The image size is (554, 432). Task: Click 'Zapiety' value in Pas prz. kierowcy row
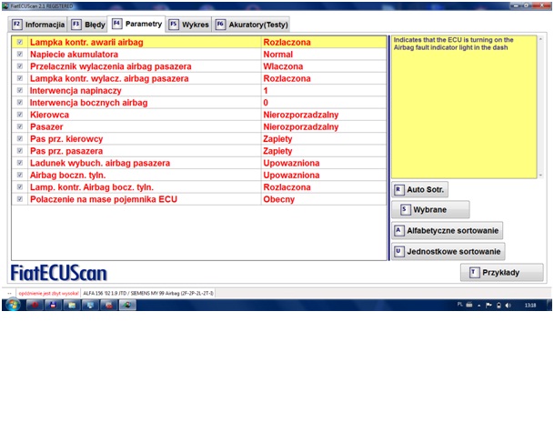coord(277,139)
